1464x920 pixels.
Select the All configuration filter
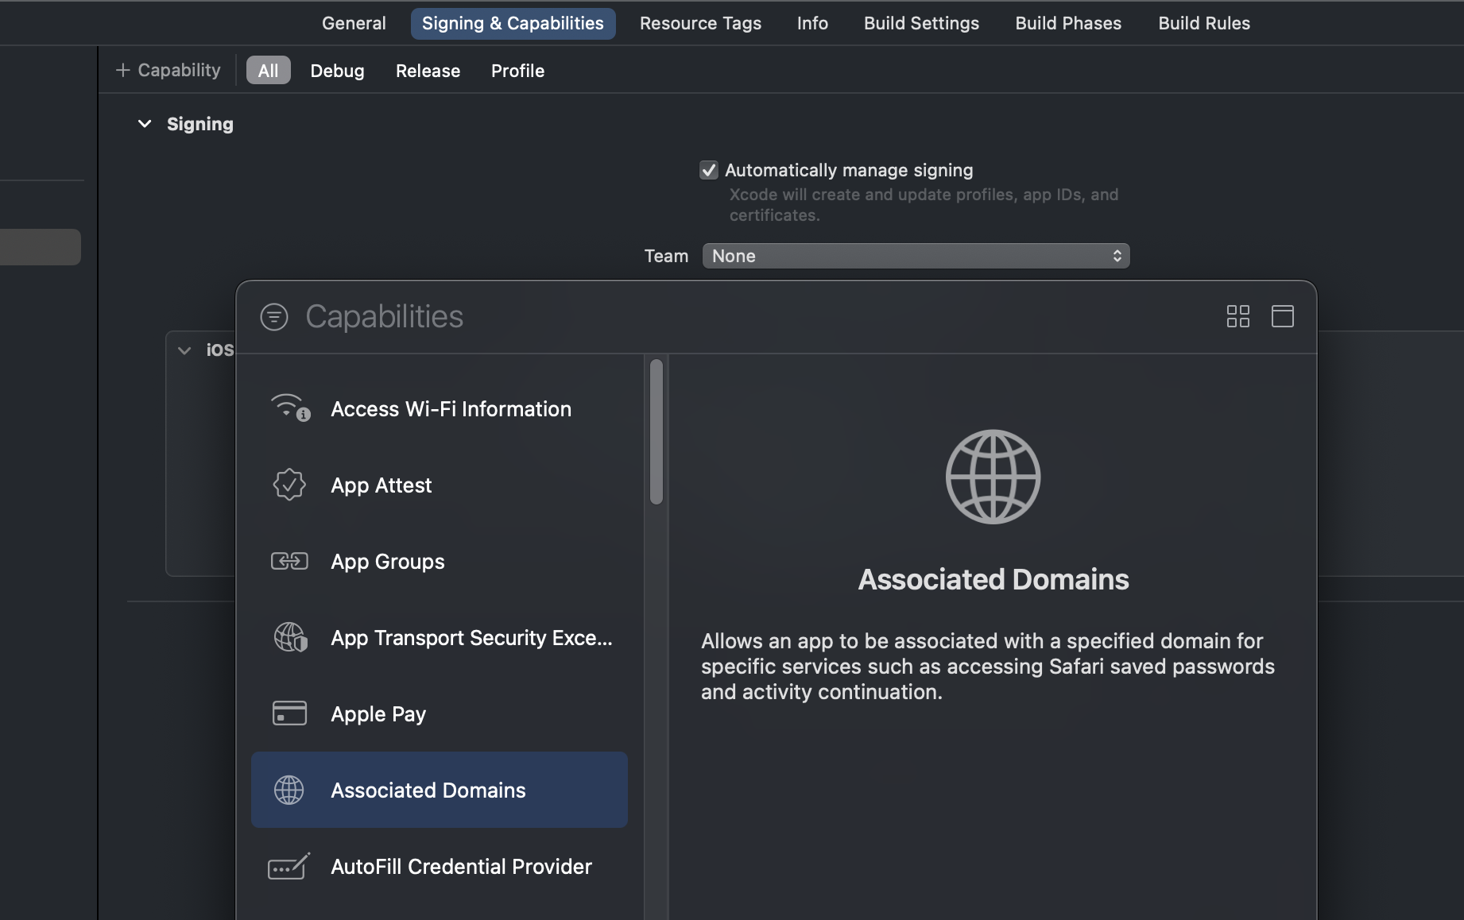pyautogui.click(x=268, y=71)
